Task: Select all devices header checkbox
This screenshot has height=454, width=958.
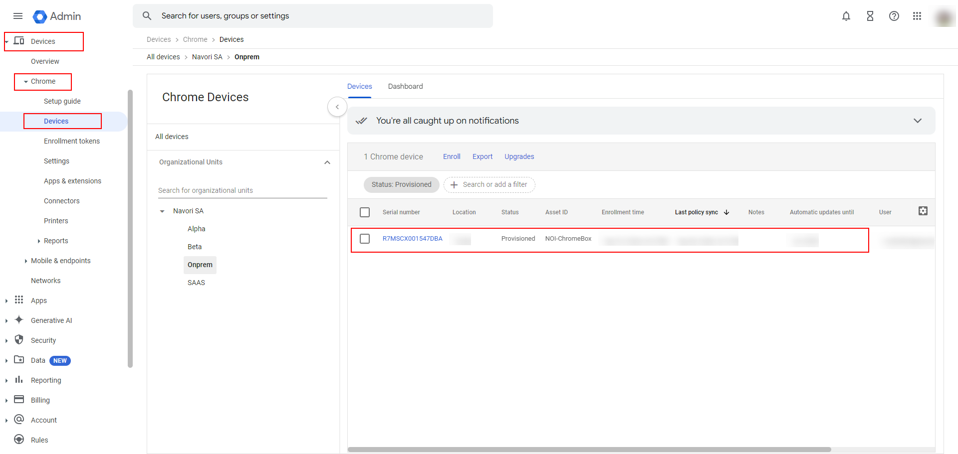Action: [x=365, y=212]
